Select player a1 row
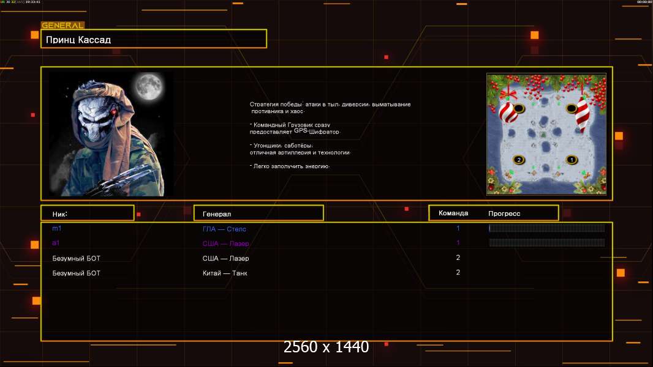This screenshot has width=653, height=367. click(x=326, y=243)
